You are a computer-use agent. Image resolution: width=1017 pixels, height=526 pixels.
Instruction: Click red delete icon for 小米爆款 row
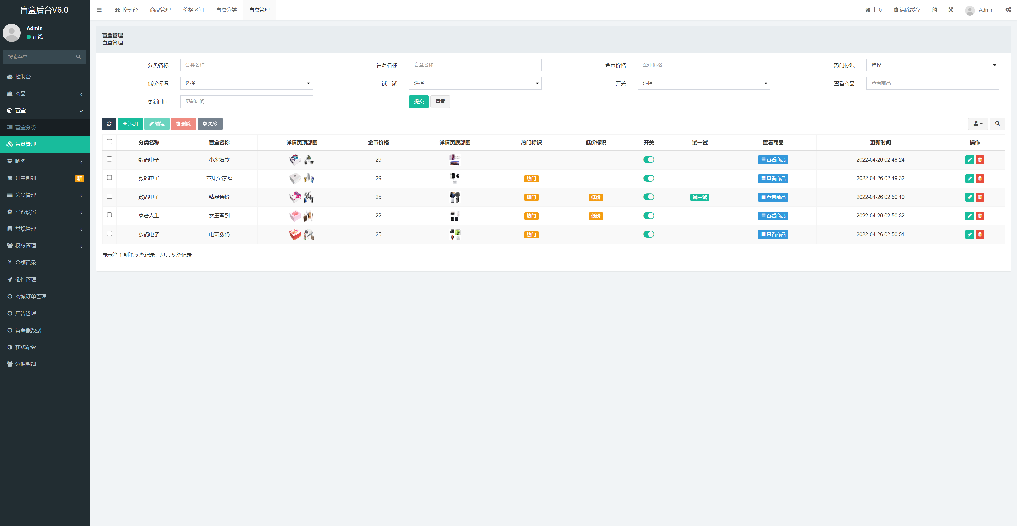click(x=980, y=160)
